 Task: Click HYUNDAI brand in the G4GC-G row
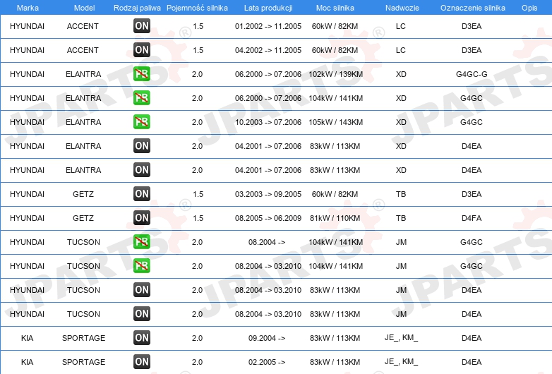pyautogui.click(x=27, y=74)
